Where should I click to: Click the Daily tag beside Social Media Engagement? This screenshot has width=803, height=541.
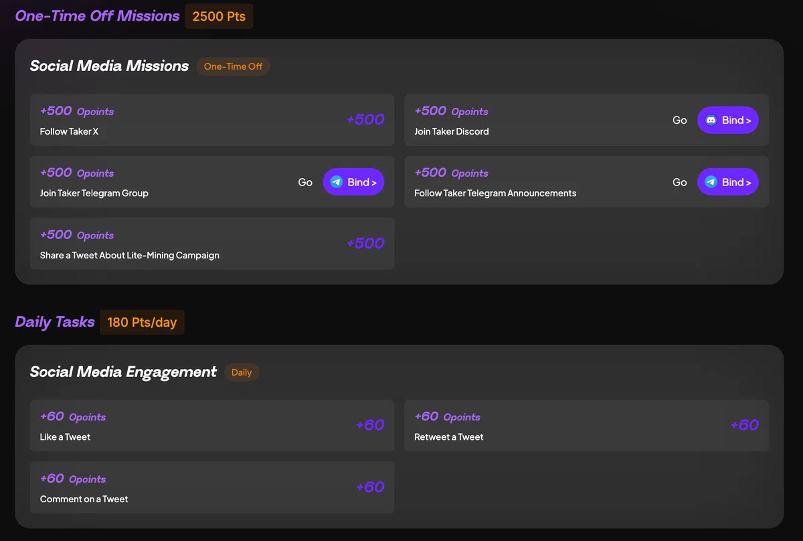[x=242, y=372]
